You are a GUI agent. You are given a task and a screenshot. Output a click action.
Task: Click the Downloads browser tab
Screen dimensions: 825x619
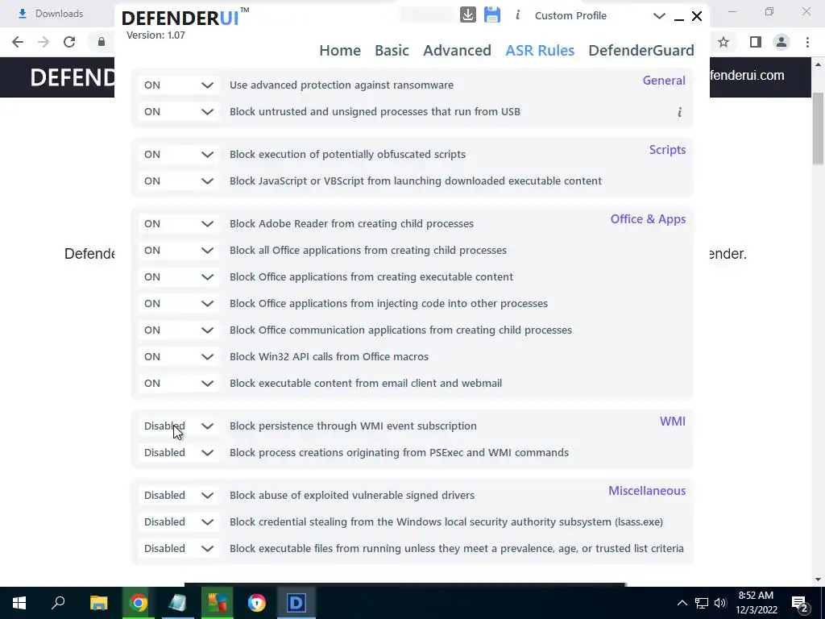pos(51,14)
